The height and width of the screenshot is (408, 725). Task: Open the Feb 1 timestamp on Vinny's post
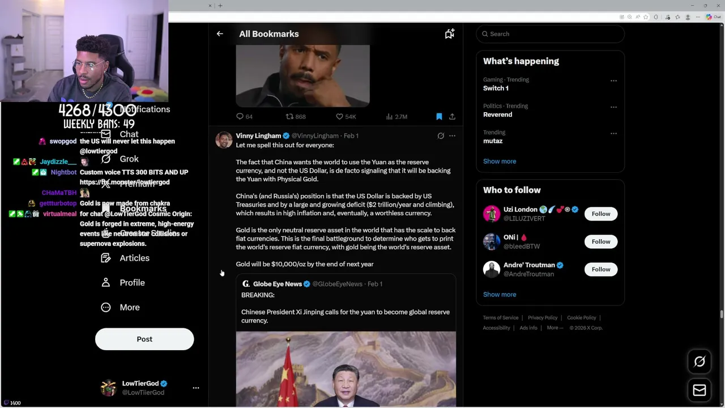[351, 136]
